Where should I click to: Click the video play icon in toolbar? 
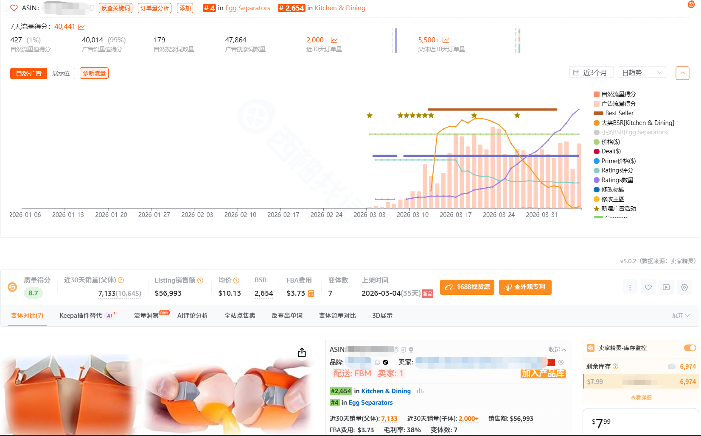pyautogui.click(x=666, y=287)
